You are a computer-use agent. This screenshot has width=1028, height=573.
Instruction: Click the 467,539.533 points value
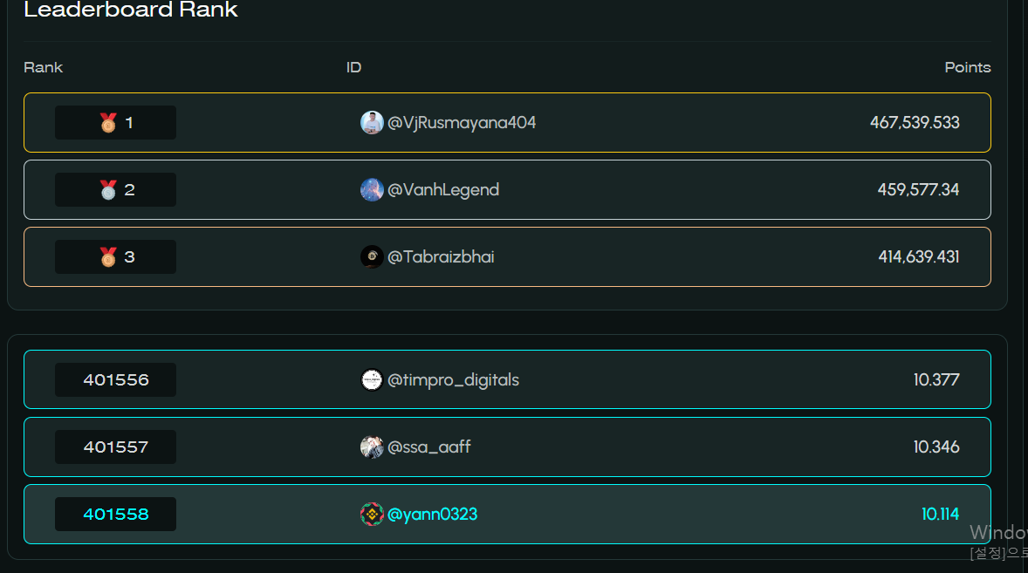(915, 122)
